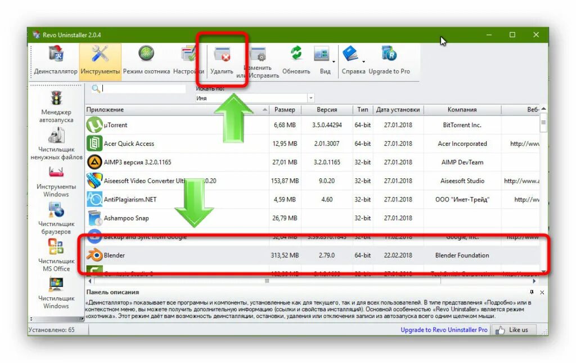Expand the Справка dropdown arrow
This screenshot has width=576, height=363.
click(363, 62)
